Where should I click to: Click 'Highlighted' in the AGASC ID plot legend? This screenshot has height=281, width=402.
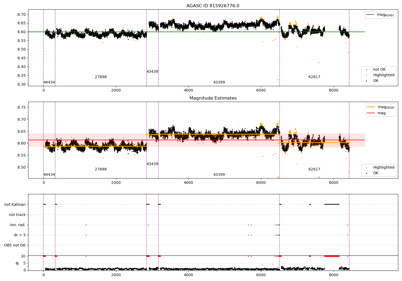click(x=384, y=75)
